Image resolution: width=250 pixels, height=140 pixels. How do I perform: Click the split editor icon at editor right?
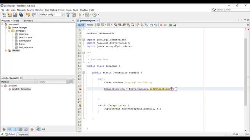(248, 25)
